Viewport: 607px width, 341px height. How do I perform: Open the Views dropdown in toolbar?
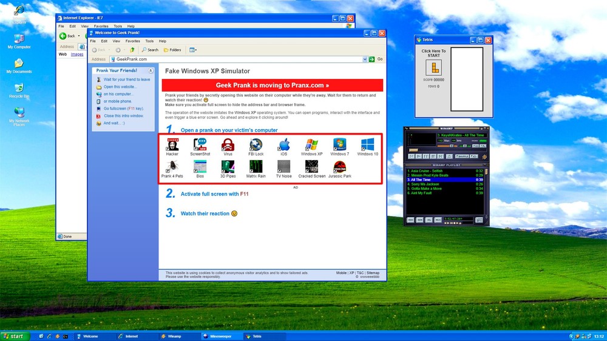pyautogui.click(x=193, y=50)
